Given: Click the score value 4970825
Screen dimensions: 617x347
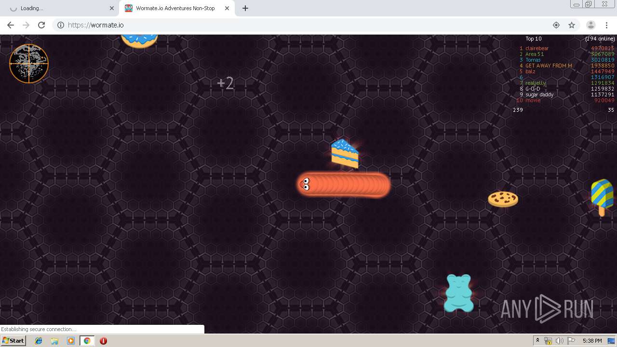Looking at the screenshot, I should [603, 48].
